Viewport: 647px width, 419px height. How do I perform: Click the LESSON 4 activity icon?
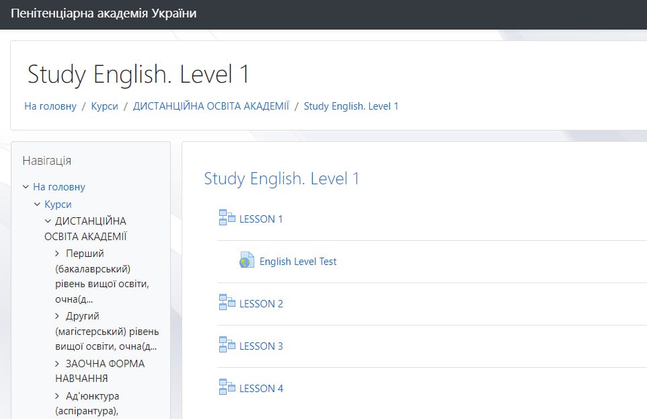227,387
